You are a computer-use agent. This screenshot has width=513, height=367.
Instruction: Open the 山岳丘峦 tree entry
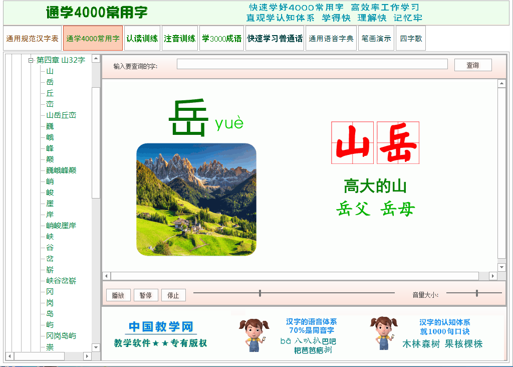tap(61, 115)
